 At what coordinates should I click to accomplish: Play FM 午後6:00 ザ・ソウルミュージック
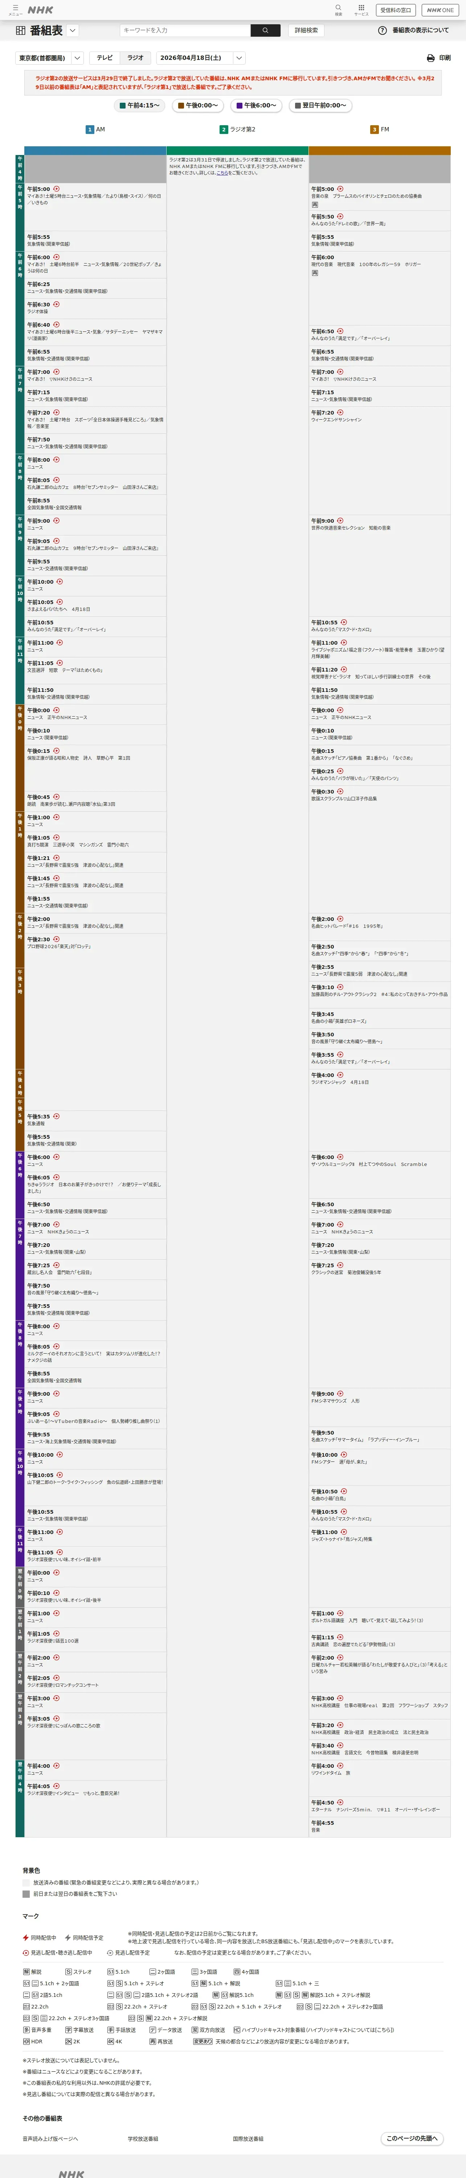point(341,1158)
